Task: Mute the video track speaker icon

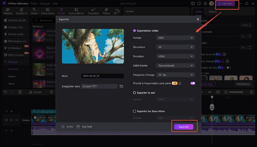Action: [x=17, y=120]
